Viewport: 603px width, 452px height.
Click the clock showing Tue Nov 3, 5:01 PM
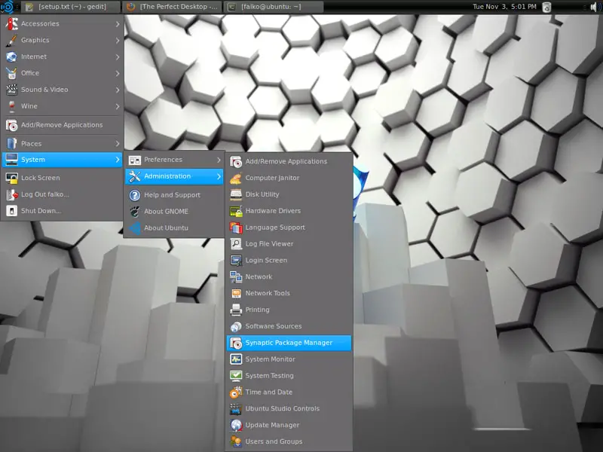click(x=504, y=7)
